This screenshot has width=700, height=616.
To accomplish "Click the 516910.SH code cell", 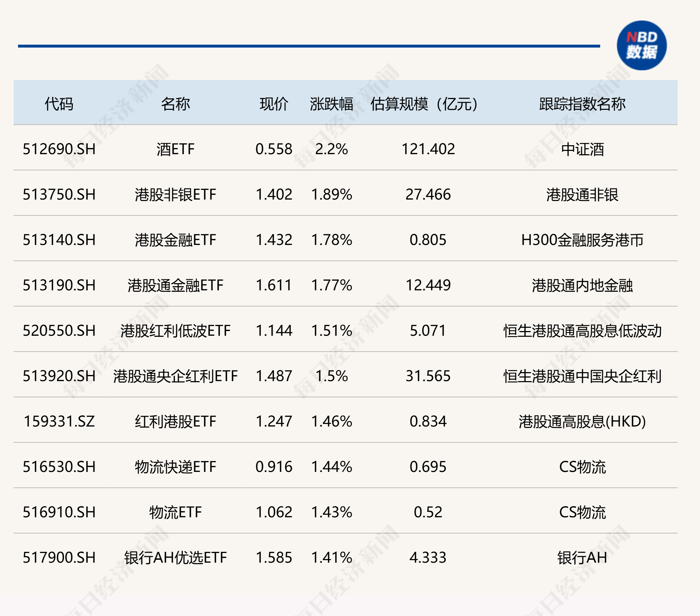I will (x=59, y=512).
